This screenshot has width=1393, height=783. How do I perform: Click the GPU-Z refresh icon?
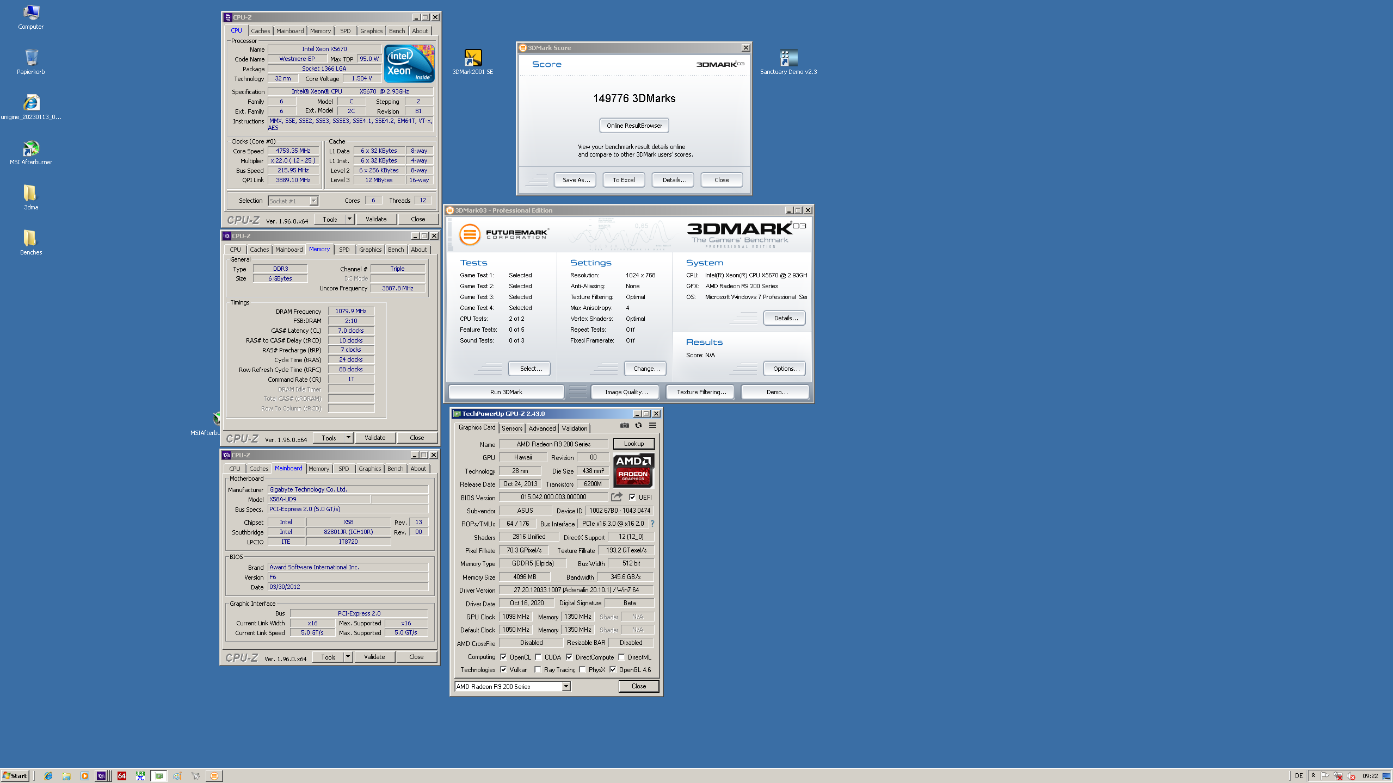(638, 426)
